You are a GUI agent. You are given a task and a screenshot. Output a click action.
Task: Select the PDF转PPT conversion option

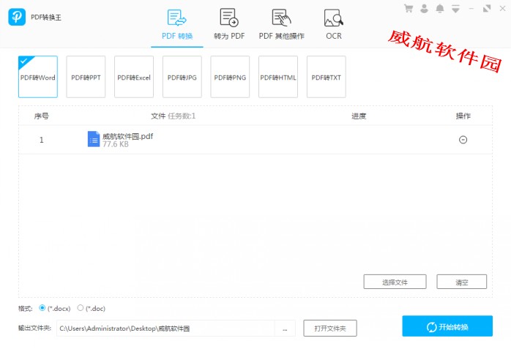coord(86,77)
